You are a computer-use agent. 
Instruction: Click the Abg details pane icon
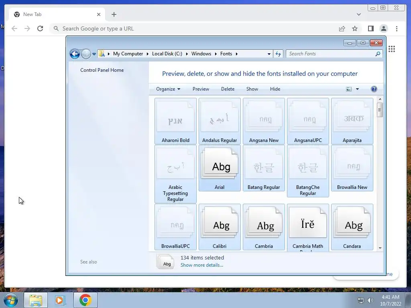[165, 261]
